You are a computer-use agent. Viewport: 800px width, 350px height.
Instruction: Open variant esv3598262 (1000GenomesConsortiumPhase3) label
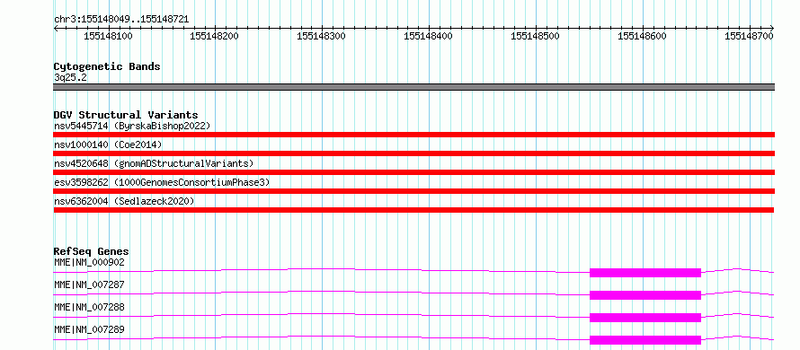(162, 182)
